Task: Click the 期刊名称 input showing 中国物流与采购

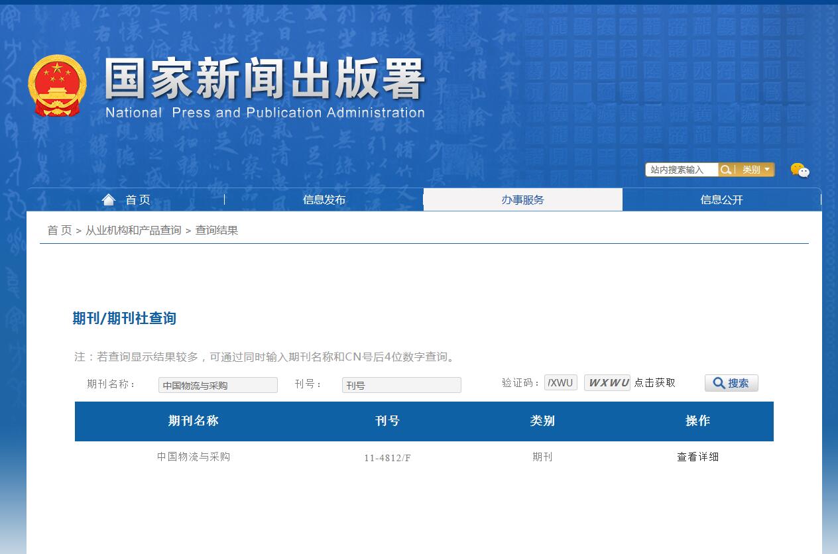Action: [x=217, y=385]
